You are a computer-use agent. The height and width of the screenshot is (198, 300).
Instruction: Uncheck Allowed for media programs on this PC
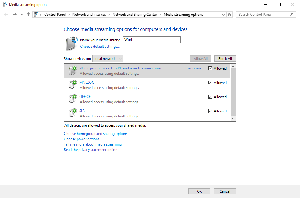[x=210, y=68]
